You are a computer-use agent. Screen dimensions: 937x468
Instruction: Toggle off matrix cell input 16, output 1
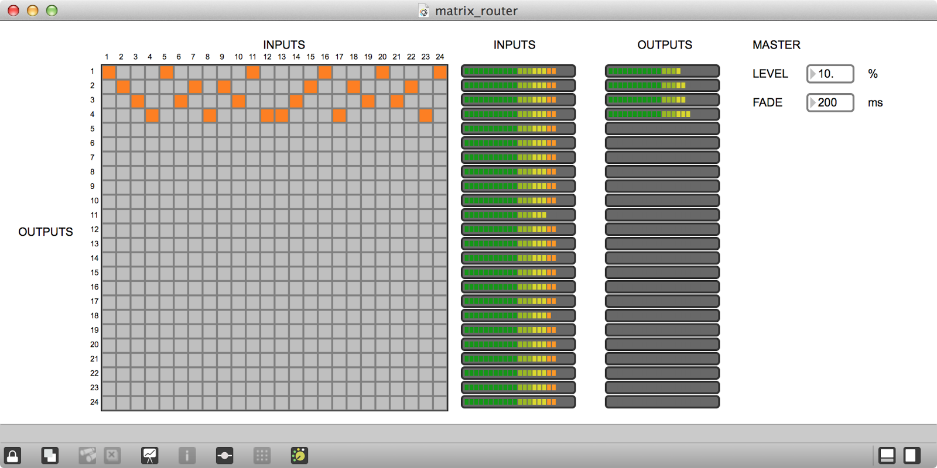pyautogui.click(x=325, y=72)
